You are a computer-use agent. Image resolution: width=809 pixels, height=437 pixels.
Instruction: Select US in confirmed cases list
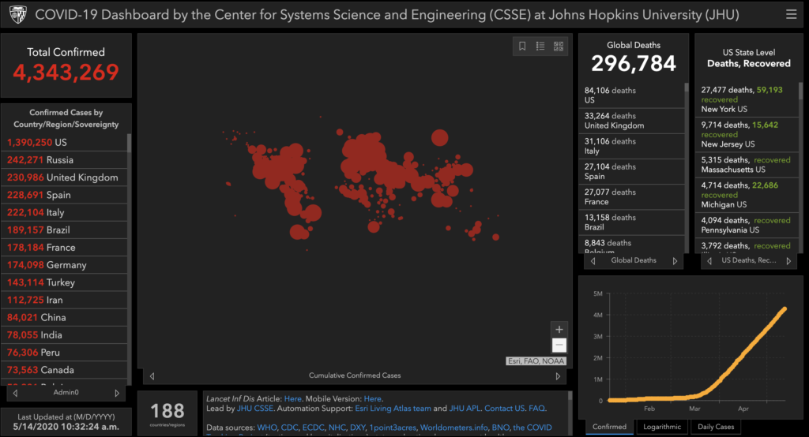[x=65, y=142]
